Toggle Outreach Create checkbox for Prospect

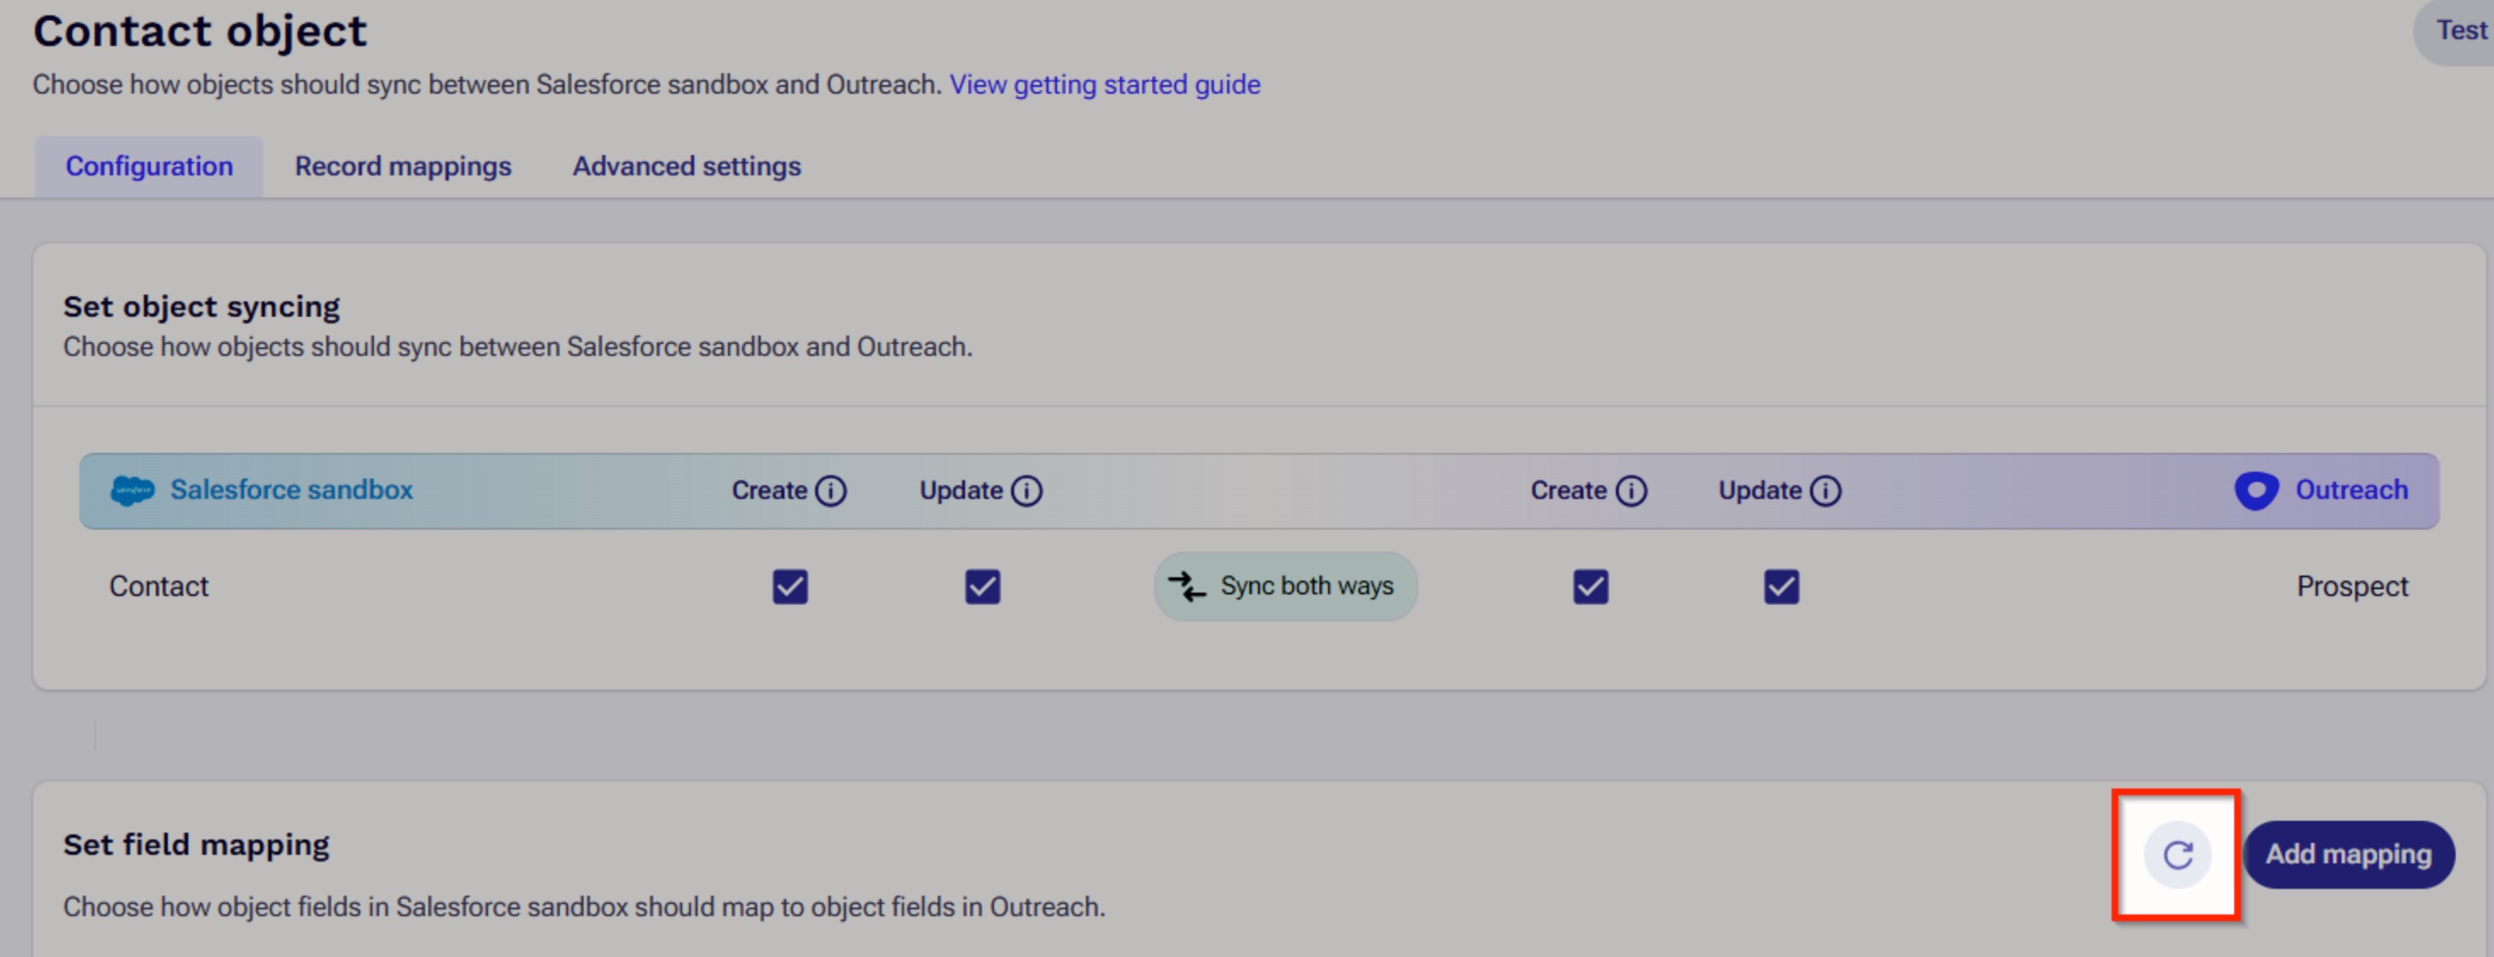click(1589, 587)
